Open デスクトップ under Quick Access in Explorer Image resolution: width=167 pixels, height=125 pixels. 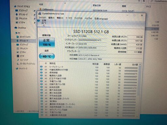pyautogui.click(x=23, y=10)
